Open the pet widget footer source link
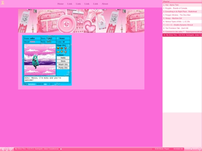 (x=31, y=84)
